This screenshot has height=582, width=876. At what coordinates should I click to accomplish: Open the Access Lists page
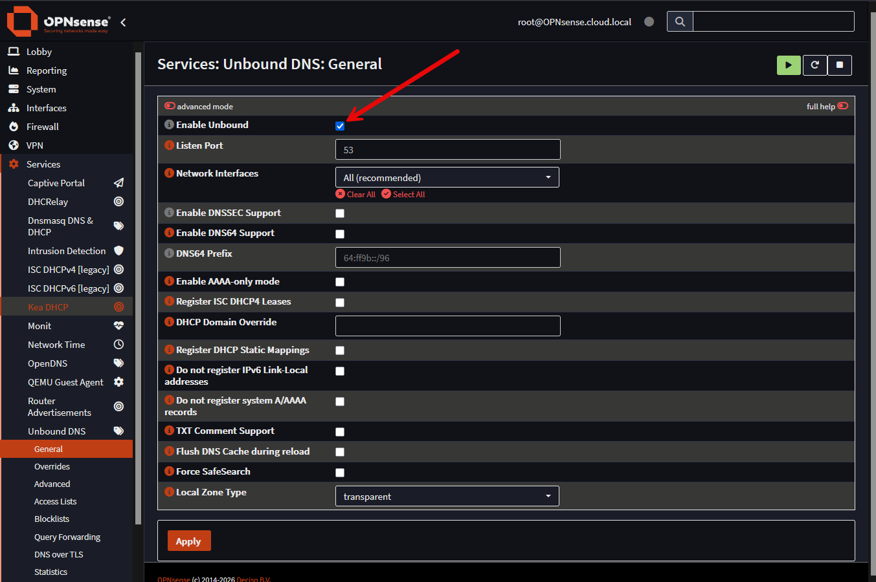click(x=67, y=501)
